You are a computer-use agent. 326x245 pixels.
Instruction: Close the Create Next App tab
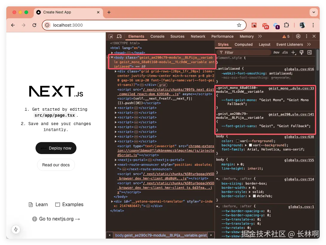98,12
